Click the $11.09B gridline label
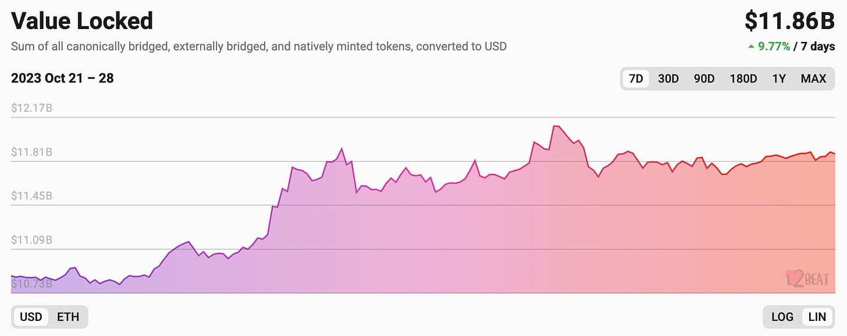 click(x=31, y=240)
